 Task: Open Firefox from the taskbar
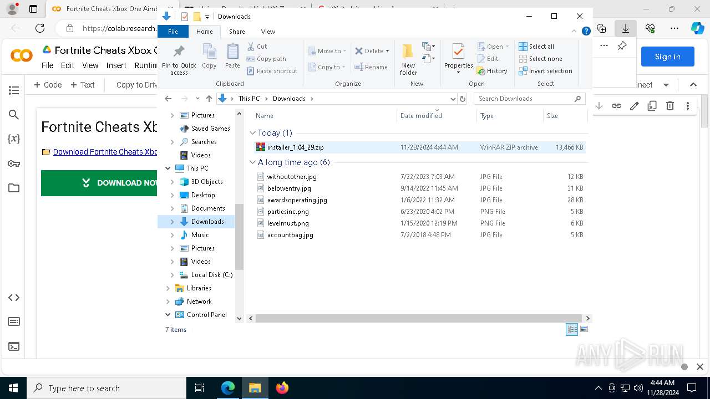[282, 388]
